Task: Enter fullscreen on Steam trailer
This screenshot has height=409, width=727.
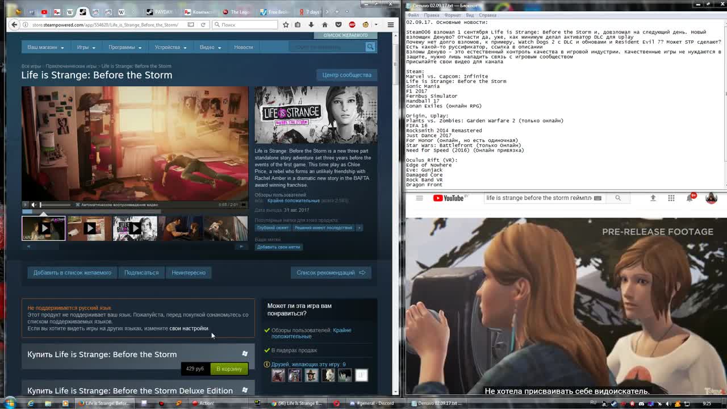Action: (x=244, y=204)
